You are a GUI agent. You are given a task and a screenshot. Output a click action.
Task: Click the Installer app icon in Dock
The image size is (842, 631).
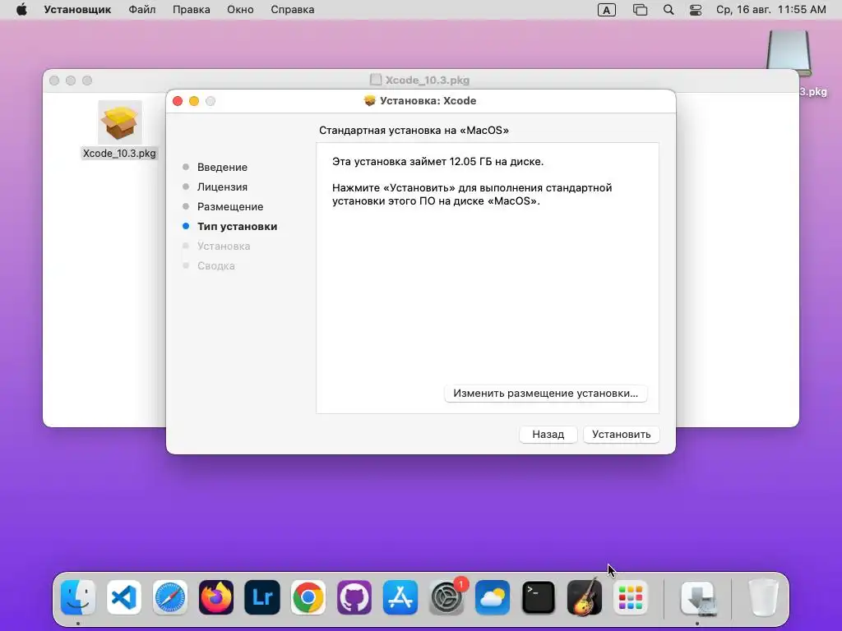[x=697, y=597]
